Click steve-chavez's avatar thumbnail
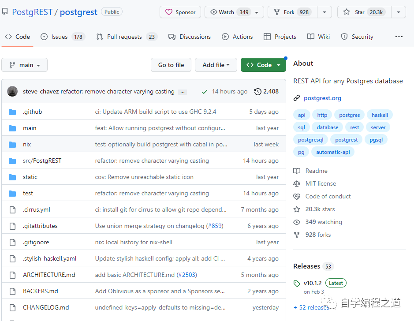 point(12,91)
